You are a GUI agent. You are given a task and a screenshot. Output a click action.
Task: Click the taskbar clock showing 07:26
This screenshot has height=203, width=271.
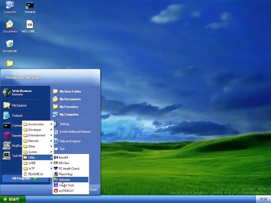(x=263, y=199)
